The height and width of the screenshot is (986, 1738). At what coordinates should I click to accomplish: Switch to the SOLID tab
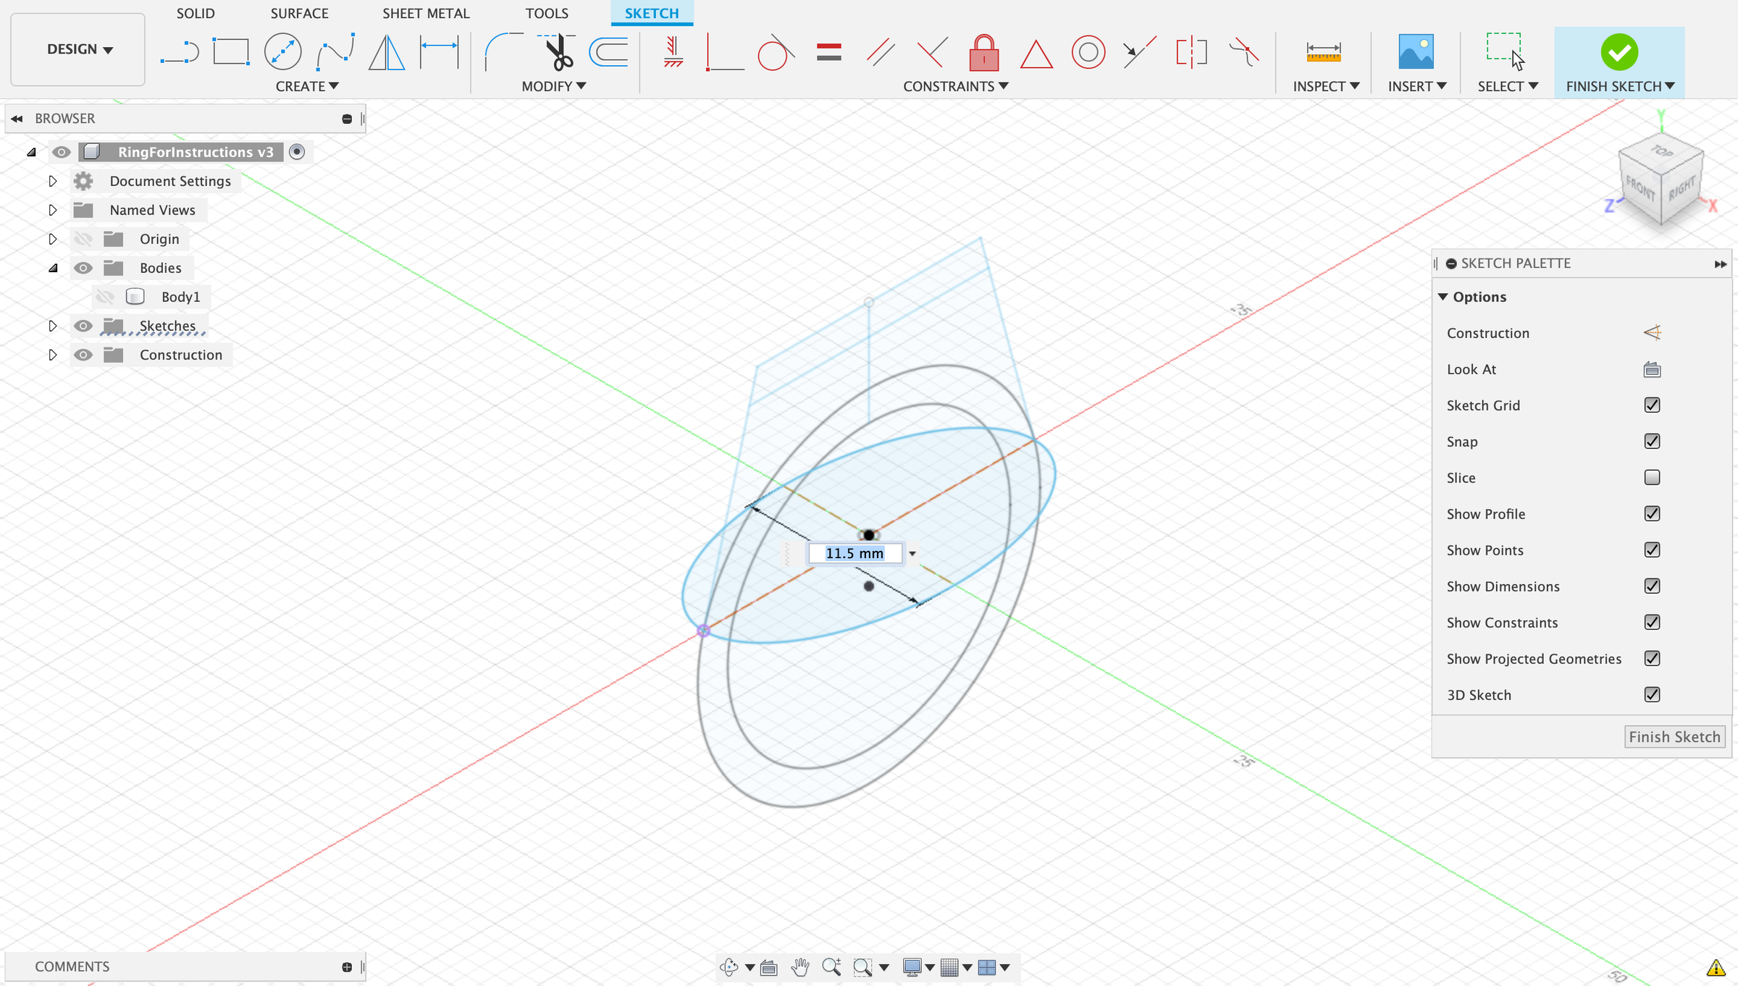coord(195,13)
